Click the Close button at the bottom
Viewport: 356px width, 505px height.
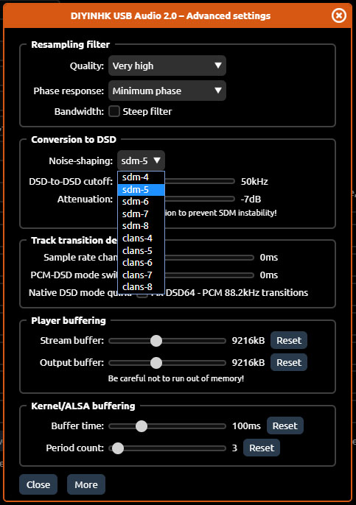[38, 484]
